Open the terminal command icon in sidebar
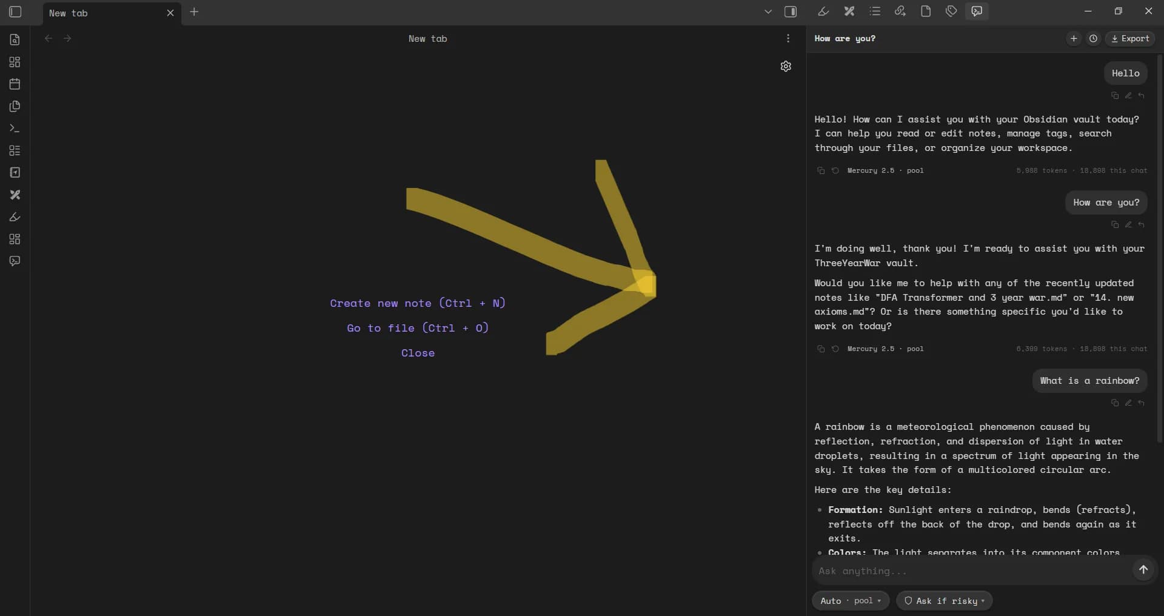This screenshot has height=616, width=1164. pos(15,129)
